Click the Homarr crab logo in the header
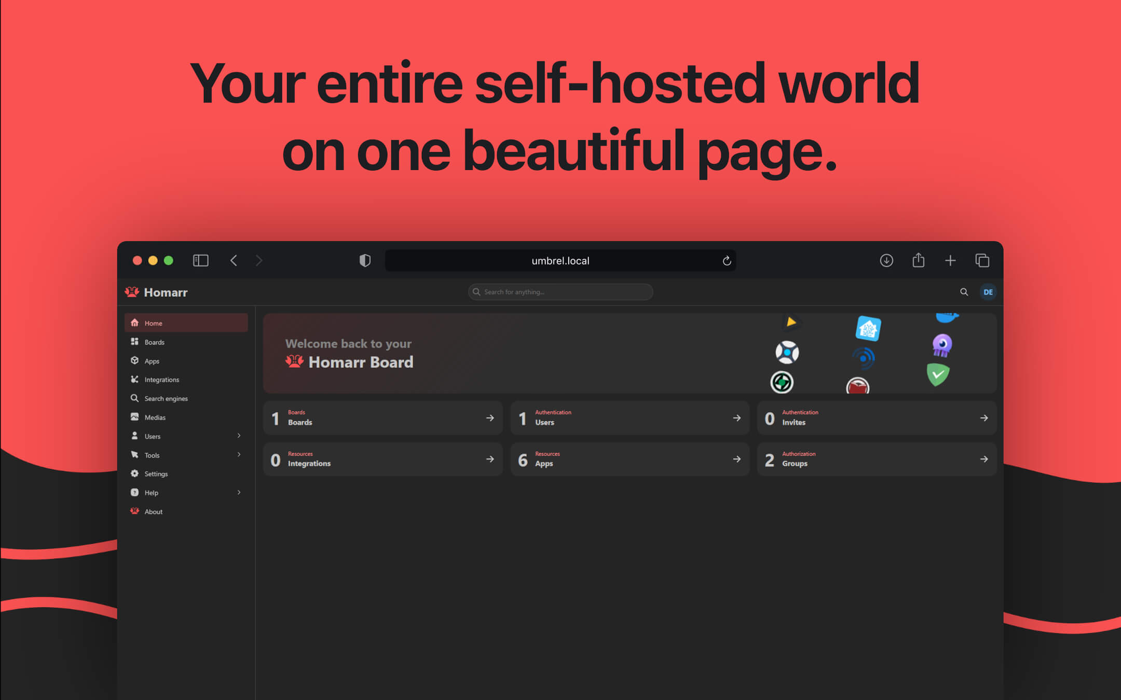1121x700 pixels. click(x=134, y=292)
